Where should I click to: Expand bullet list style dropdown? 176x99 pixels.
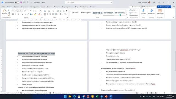click(x=47, y=11)
